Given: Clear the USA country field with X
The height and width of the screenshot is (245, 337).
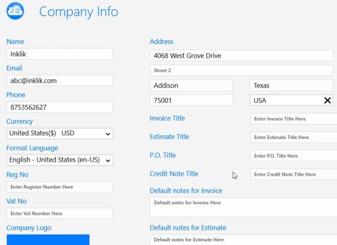Looking at the screenshot, I should point(327,100).
